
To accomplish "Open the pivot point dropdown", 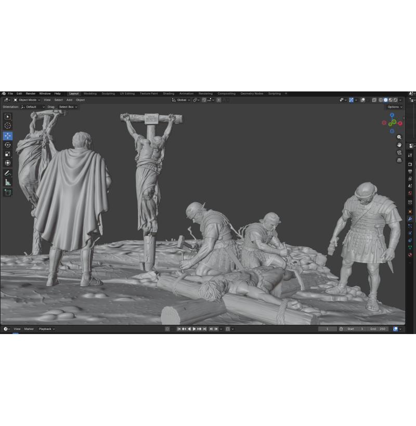I will (197, 100).
